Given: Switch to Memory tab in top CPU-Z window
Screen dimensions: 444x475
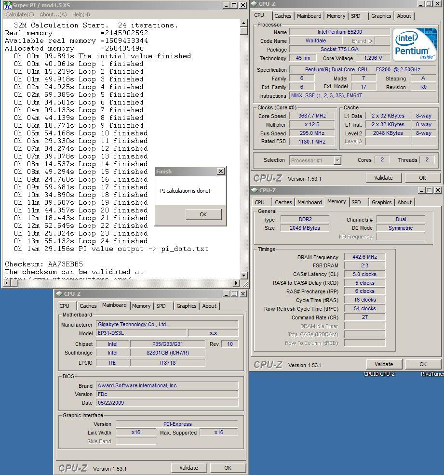Looking at the screenshot, I should tap(336, 16).
